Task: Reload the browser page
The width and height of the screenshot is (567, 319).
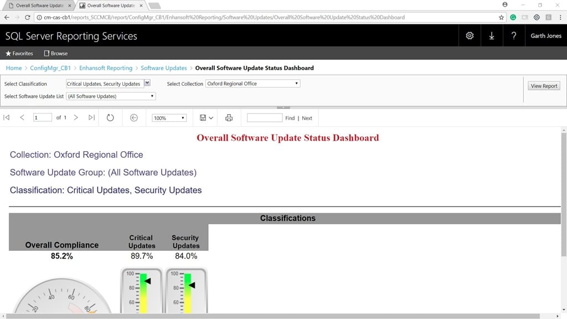Action: point(28,17)
